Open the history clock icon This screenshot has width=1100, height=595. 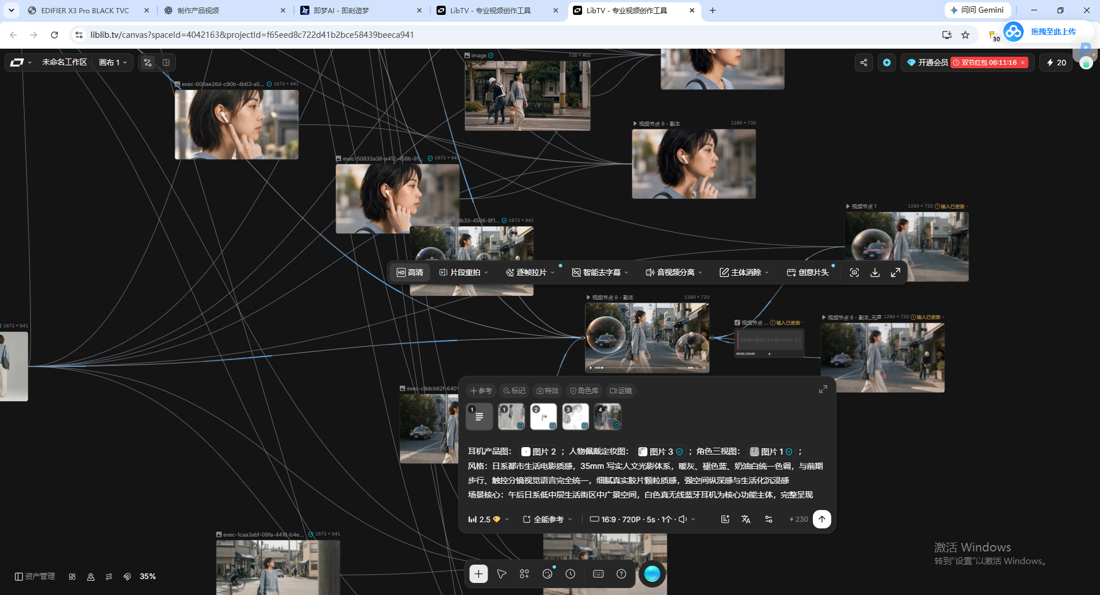click(x=570, y=574)
